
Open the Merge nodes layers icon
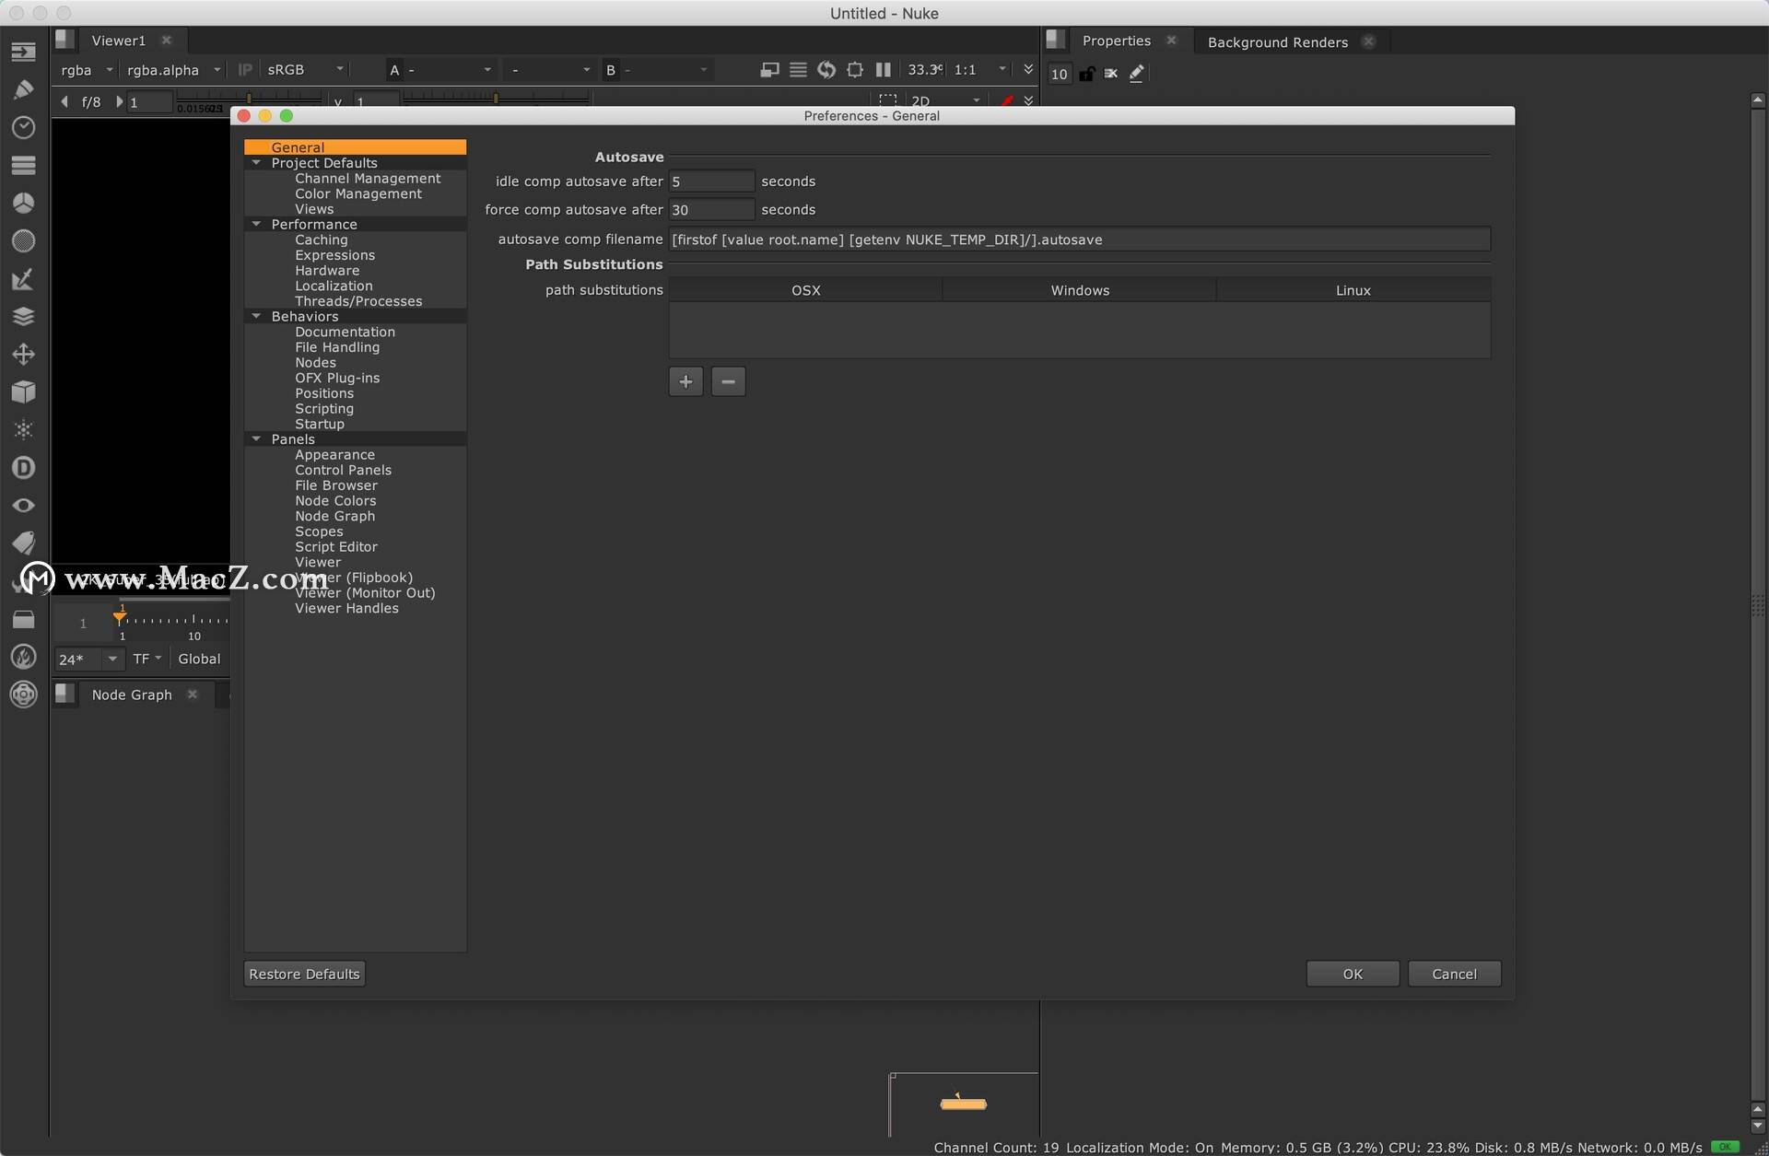(23, 316)
